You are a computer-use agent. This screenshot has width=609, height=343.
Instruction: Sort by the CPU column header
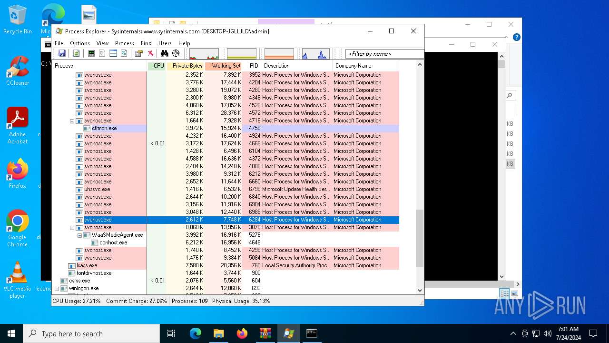click(157, 66)
